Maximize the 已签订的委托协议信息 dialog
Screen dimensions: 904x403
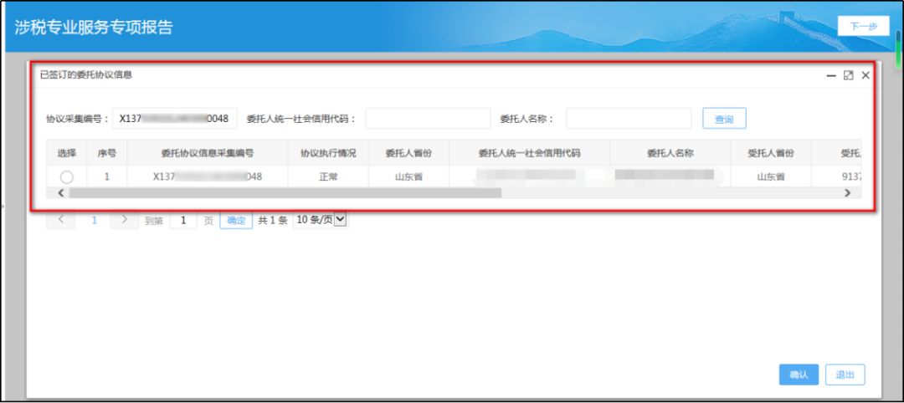point(848,75)
